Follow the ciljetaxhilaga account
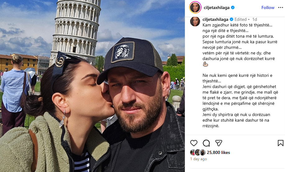The height and width of the screenshot is (172, 285). coord(268,8)
